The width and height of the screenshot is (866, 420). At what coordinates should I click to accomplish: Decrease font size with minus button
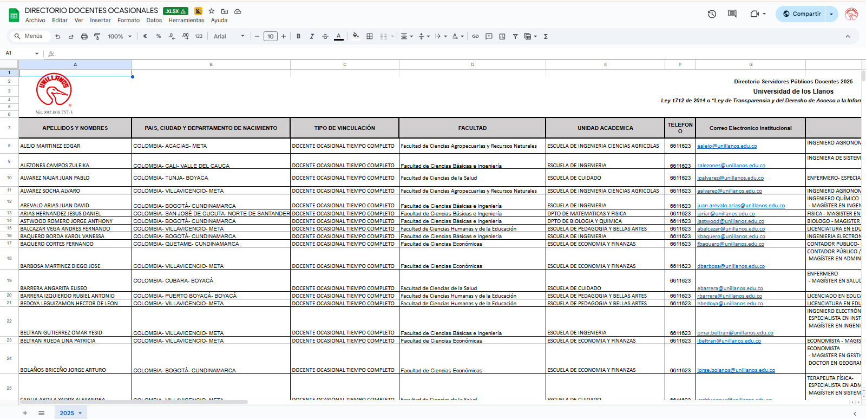[257, 36]
